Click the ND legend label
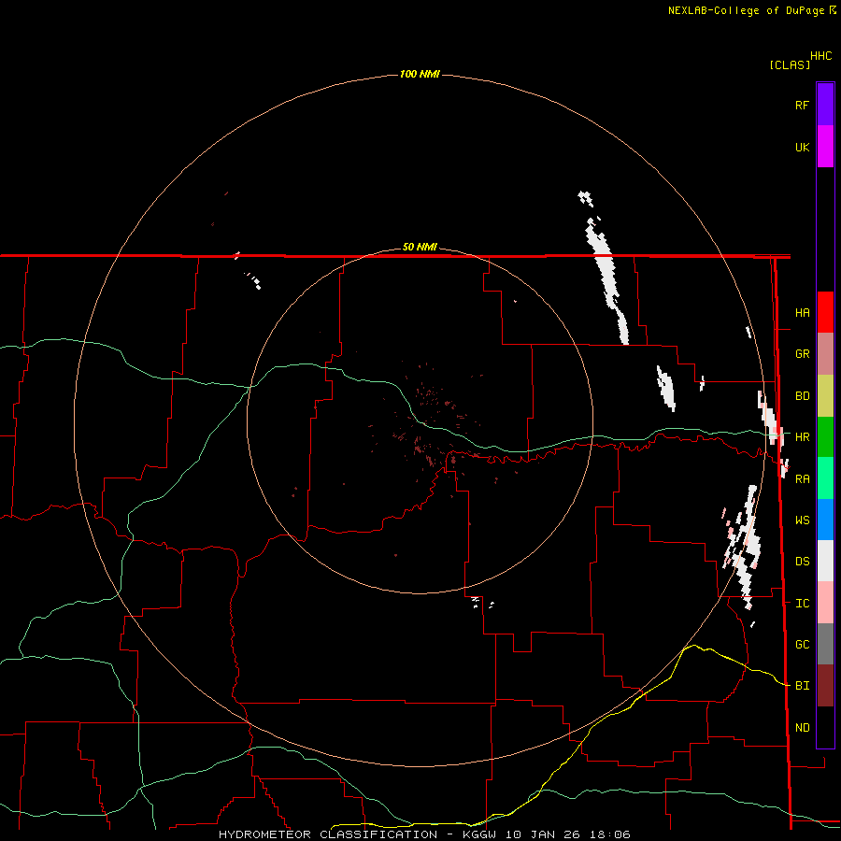The image size is (841, 841). [802, 728]
